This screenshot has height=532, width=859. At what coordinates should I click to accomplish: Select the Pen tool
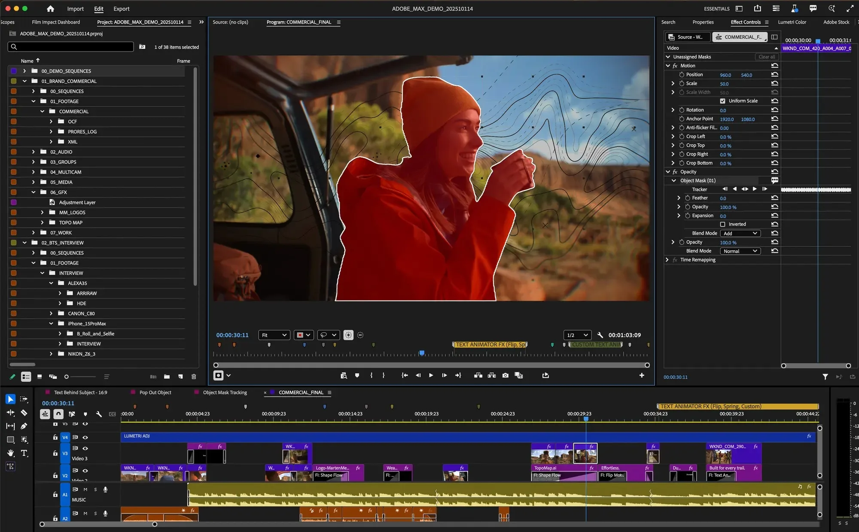coord(24,426)
